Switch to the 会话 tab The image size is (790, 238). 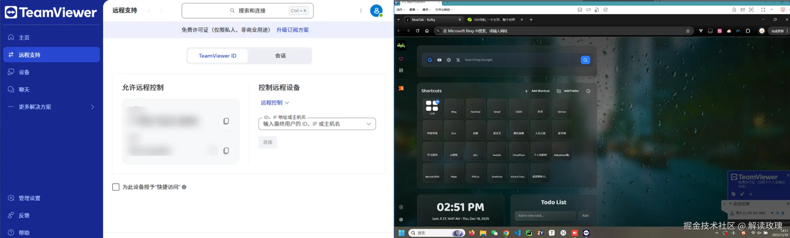(x=280, y=56)
